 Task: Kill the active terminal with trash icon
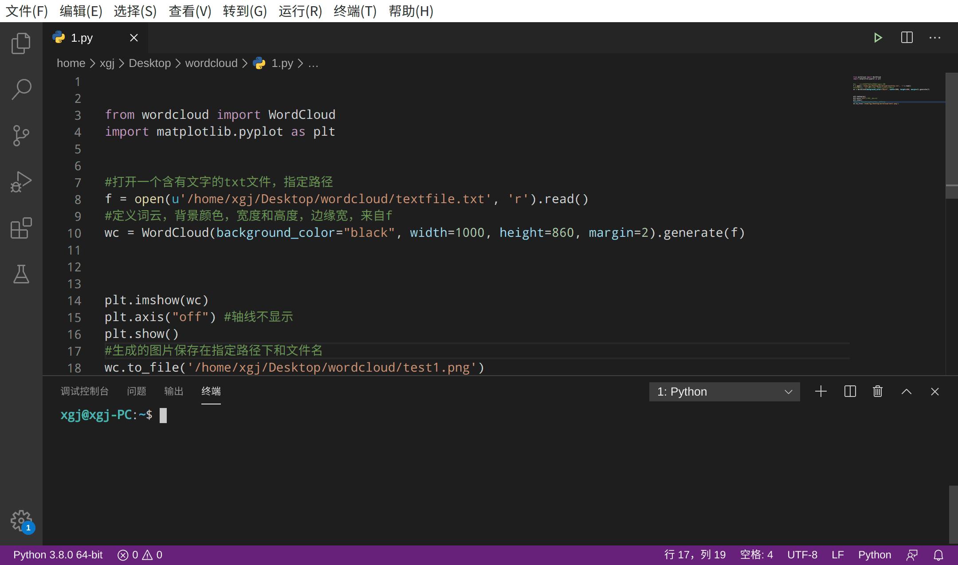[878, 392]
